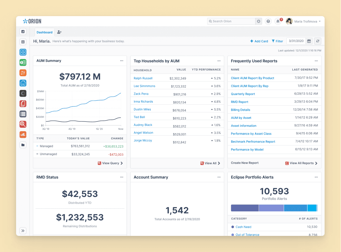Open the orange people icon in sidebar
341x252 pixels.
pos(23,135)
